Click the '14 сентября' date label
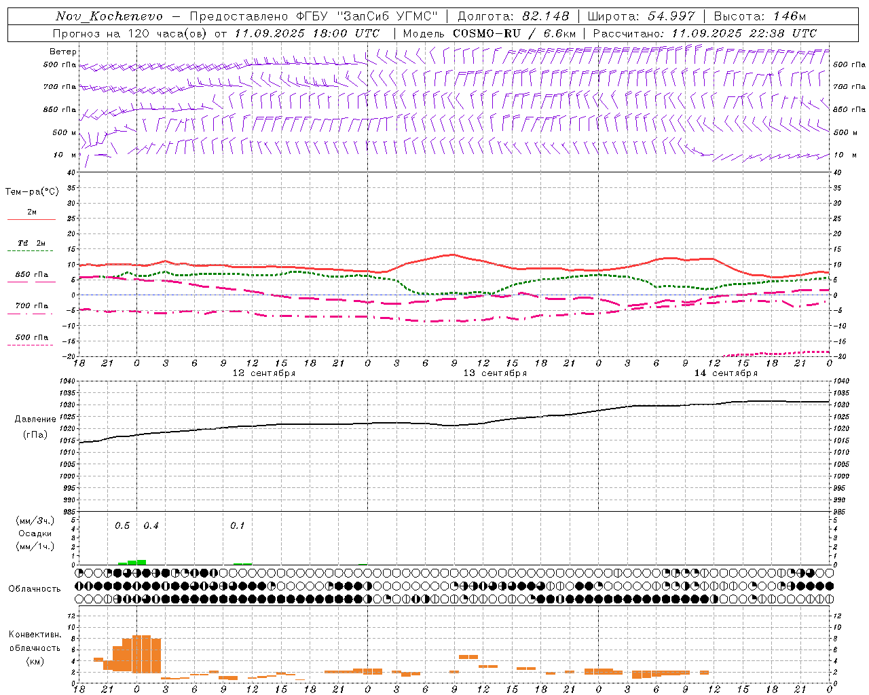Viewport: 869px width, 695px height. (726, 373)
